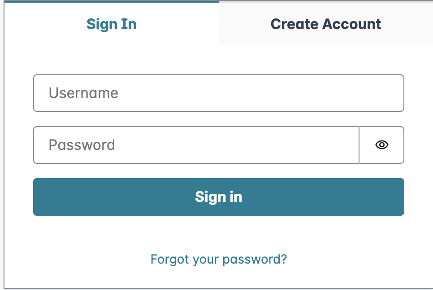Toggle password visibility
Image resolution: width=433 pixels, height=290 pixels.
pyautogui.click(x=381, y=145)
